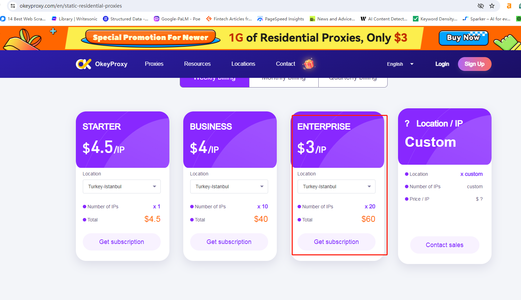Get subscription for the Business plan
The width and height of the screenshot is (521, 300).
229,242
